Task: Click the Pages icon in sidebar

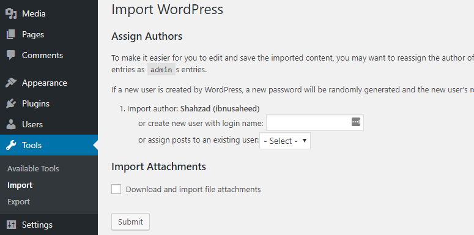Action: [11, 34]
